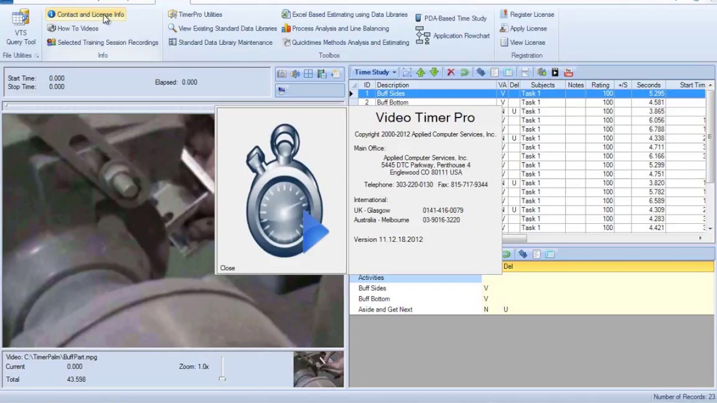Click the add video icon in Time Study toolbar

tap(542, 72)
